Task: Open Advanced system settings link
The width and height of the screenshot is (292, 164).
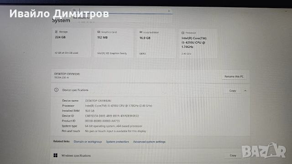Action: tap(149, 142)
